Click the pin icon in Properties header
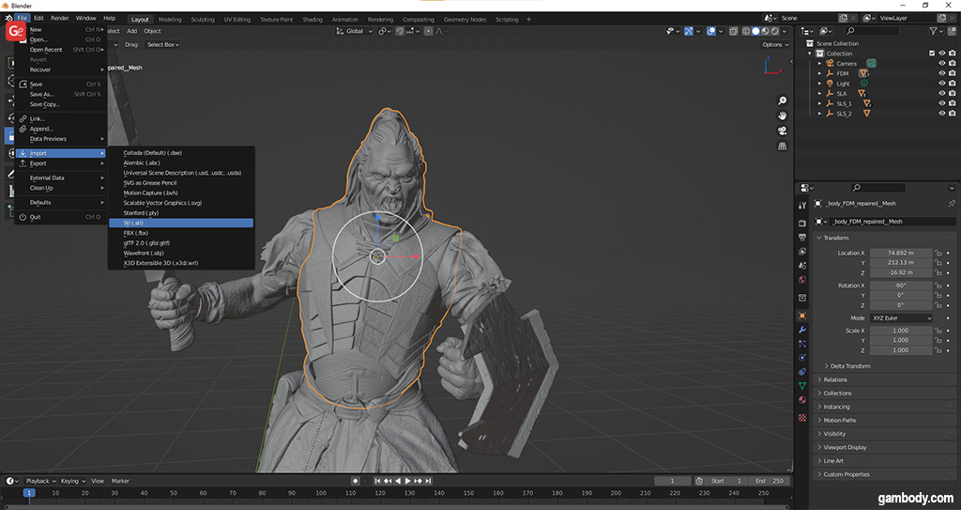 pyautogui.click(x=951, y=203)
